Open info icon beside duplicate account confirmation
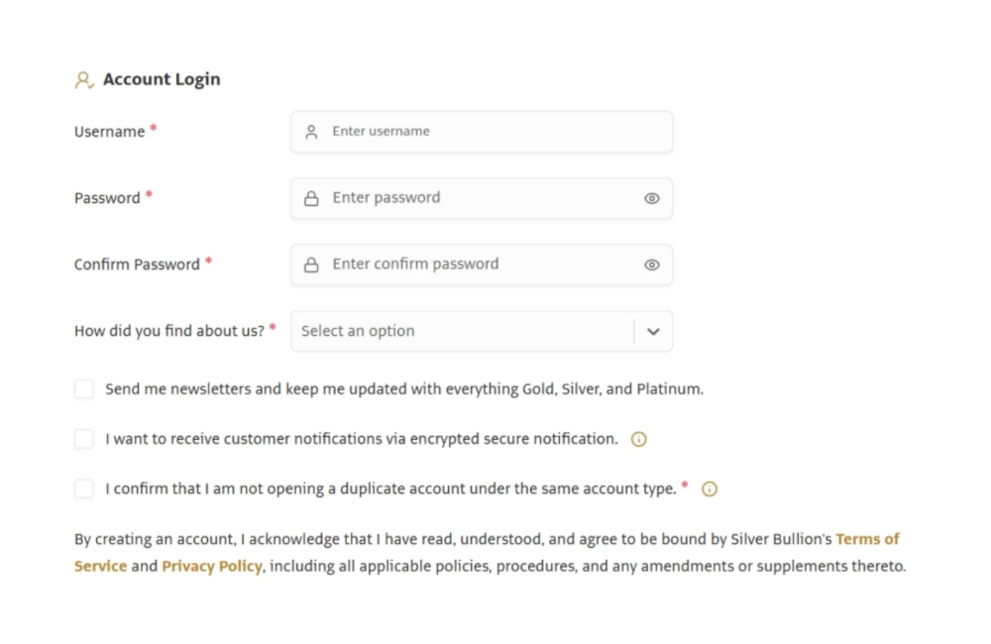 tap(710, 489)
